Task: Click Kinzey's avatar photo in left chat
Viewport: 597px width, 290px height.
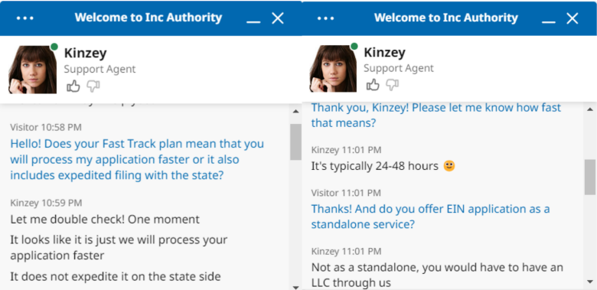Action: coord(33,70)
